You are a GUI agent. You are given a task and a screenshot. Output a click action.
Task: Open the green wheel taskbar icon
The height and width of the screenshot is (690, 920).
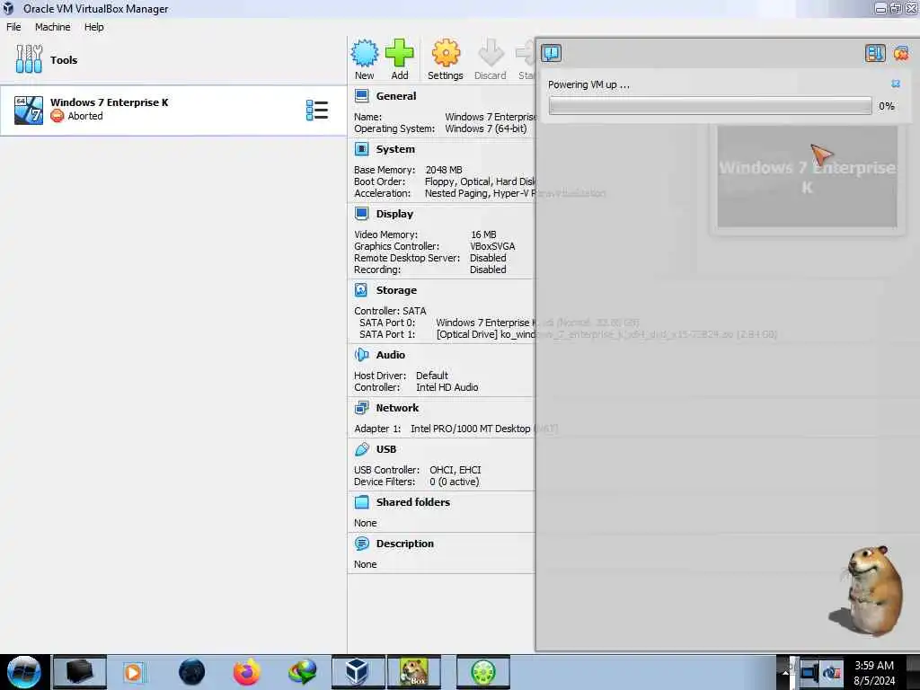pos(483,672)
